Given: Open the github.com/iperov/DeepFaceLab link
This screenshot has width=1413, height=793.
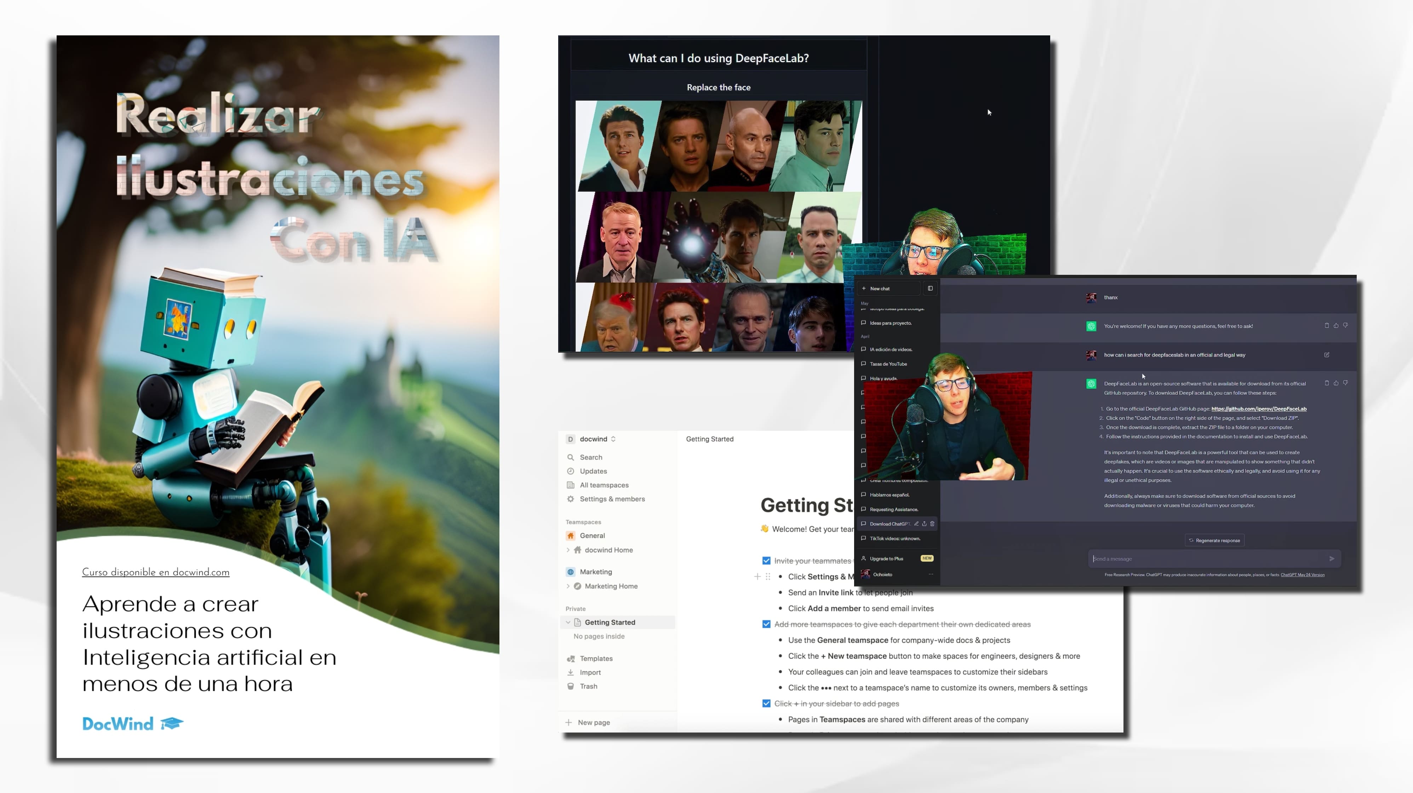Looking at the screenshot, I should [1259, 409].
